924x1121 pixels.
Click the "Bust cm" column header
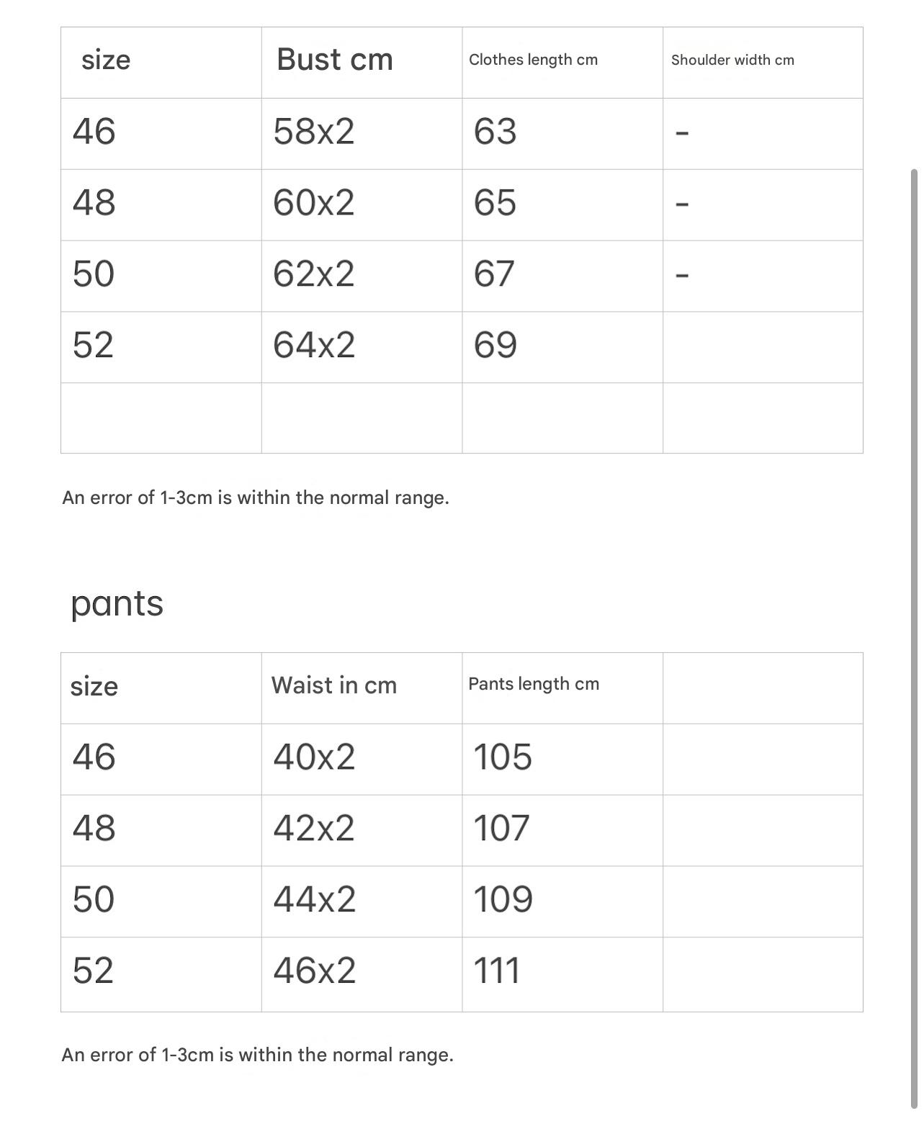335,60
